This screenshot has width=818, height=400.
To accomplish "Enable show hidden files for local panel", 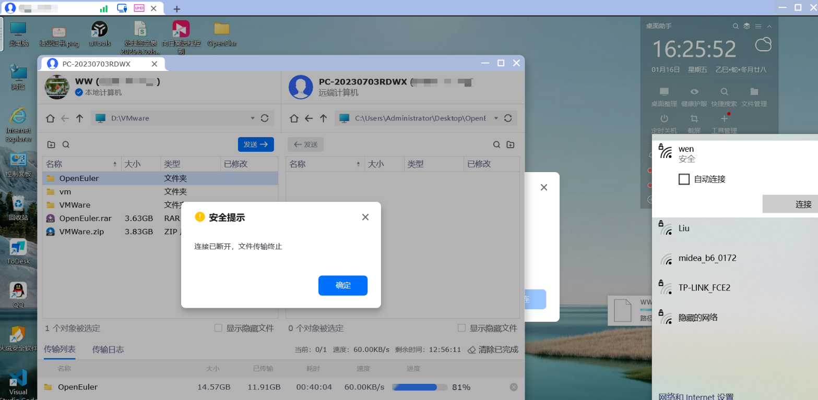I will click(219, 328).
